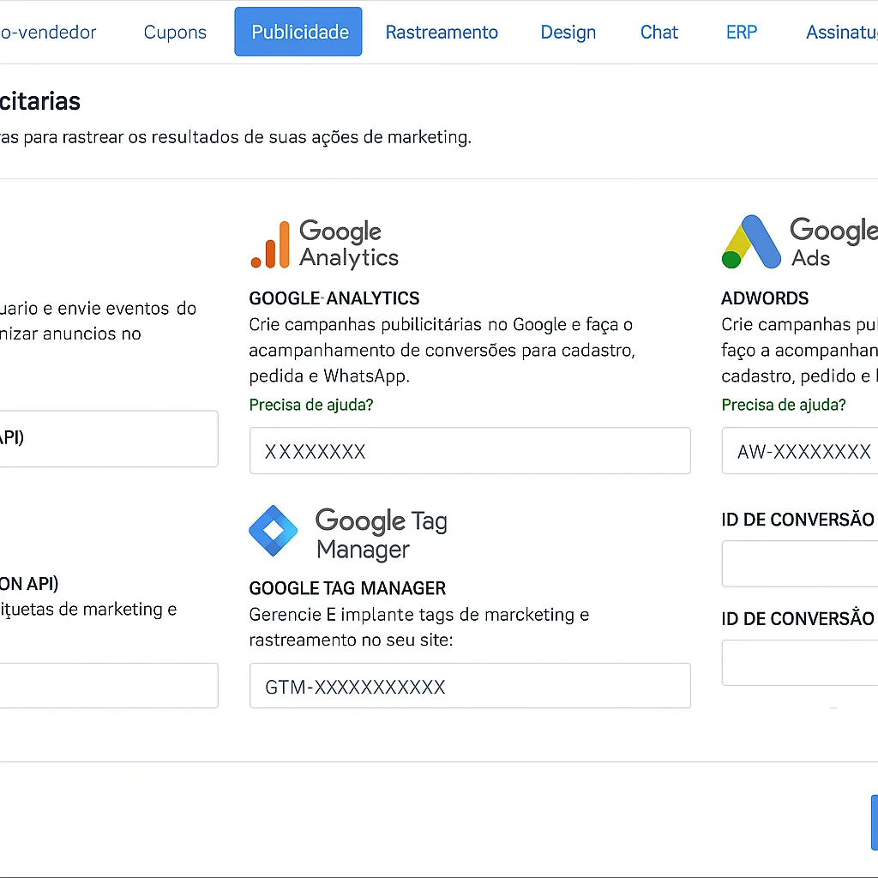Click the ADWORDS heading
The width and height of the screenshot is (878, 878).
764,298
